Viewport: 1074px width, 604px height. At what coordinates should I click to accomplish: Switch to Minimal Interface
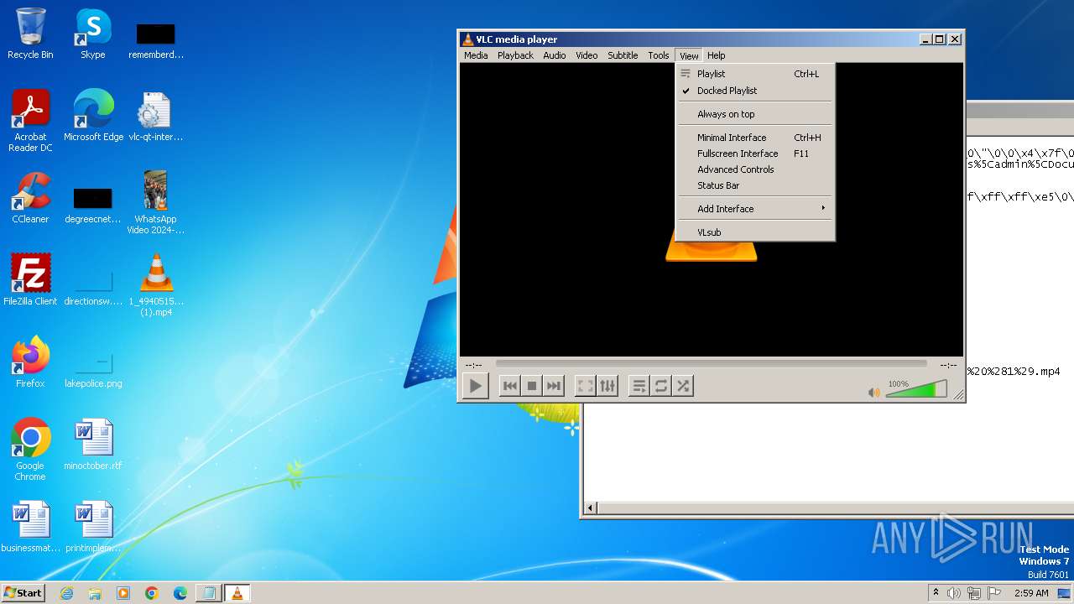(x=755, y=138)
